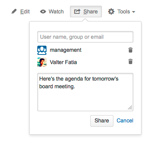Click the pencil icon next to Edit
This screenshot has height=142, width=143.
[14, 12]
